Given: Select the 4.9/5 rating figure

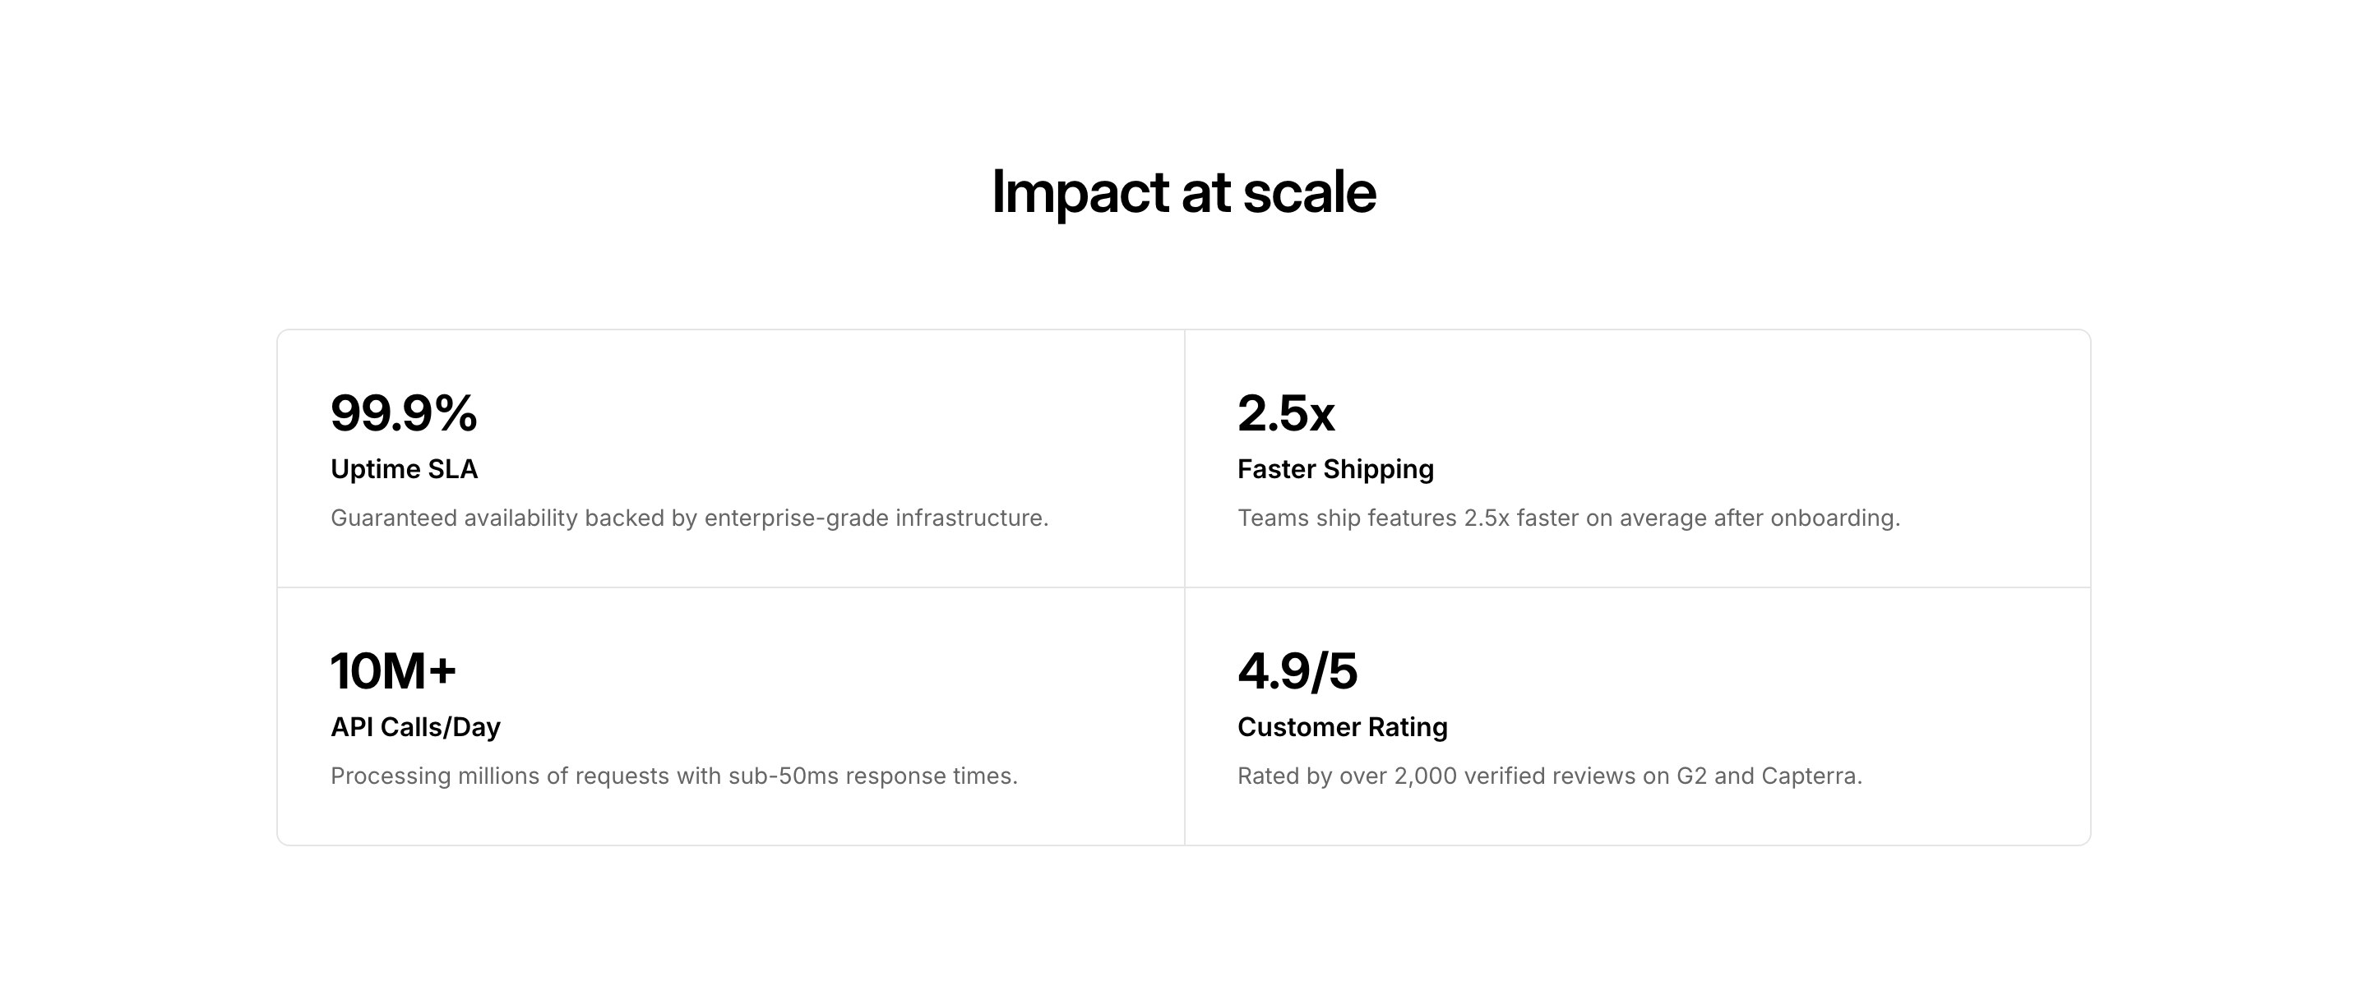Looking at the screenshot, I should [1296, 671].
